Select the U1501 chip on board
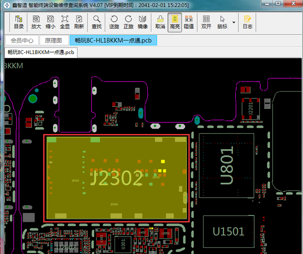The width and height of the screenshot is (303, 254). [x=229, y=231]
